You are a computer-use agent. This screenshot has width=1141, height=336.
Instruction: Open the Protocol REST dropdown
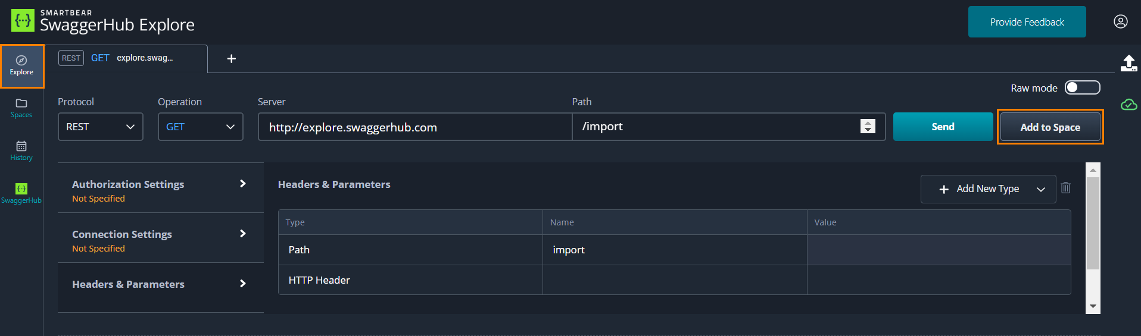point(100,127)
